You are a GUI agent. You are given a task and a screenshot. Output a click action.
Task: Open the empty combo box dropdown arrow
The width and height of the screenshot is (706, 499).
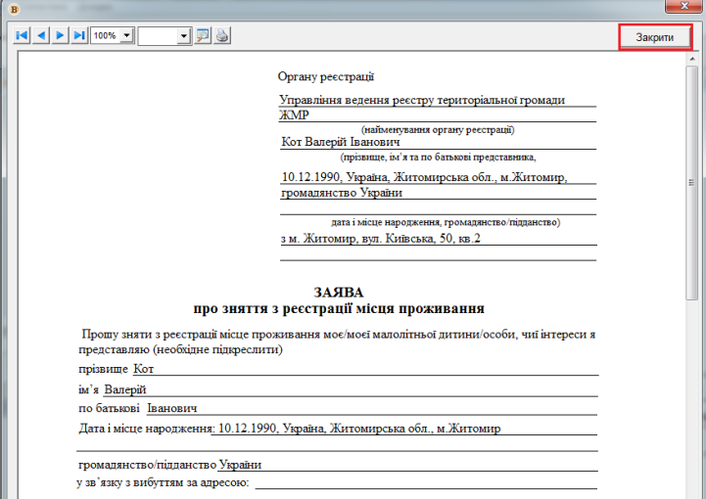(x=183, y=35)
